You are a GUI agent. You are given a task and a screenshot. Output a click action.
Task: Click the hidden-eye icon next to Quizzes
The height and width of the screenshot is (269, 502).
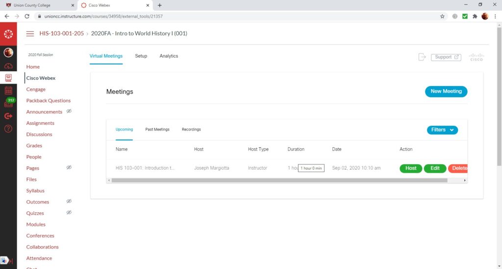click(x=69, y=213)
